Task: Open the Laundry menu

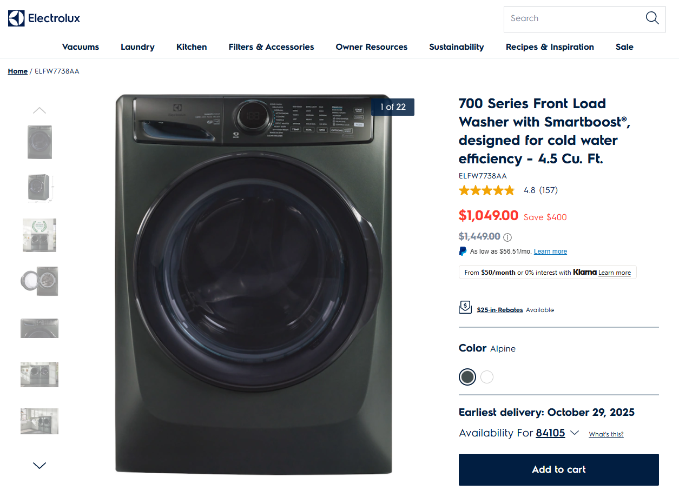Action: tap(137, 47)
